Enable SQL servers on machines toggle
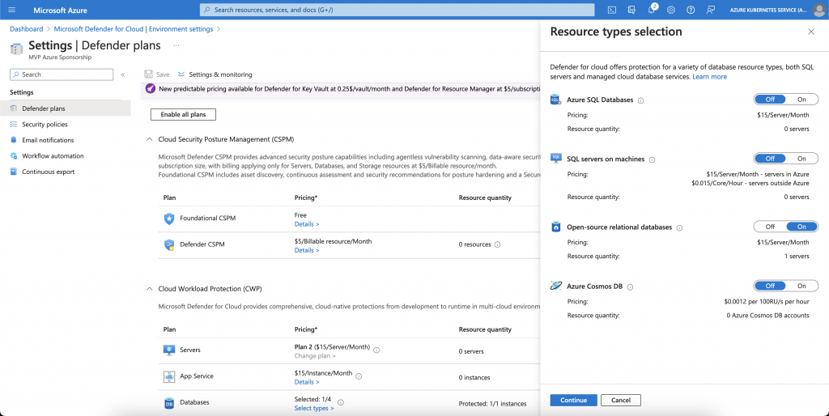 coord(801,159)
